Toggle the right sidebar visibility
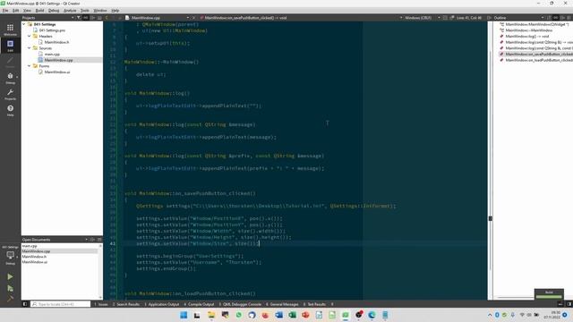573x322 pixels. pyautogui.click(x=569, y=304)
